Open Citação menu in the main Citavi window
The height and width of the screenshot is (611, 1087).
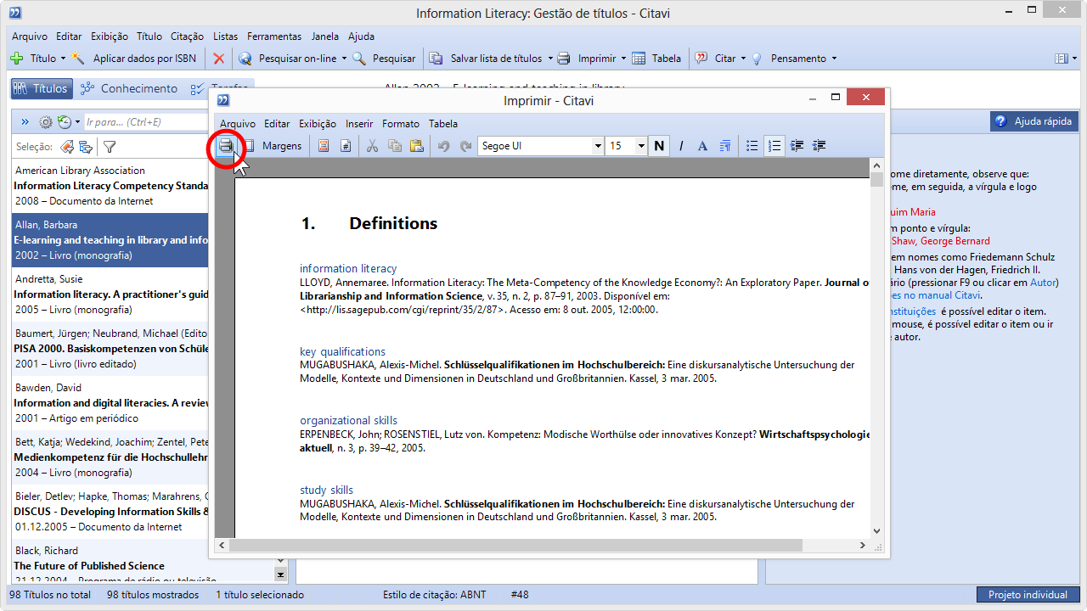(187, 36)
